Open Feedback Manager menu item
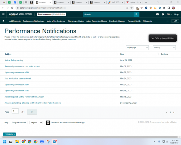This screenshot has height=145, width=181. 117,21
